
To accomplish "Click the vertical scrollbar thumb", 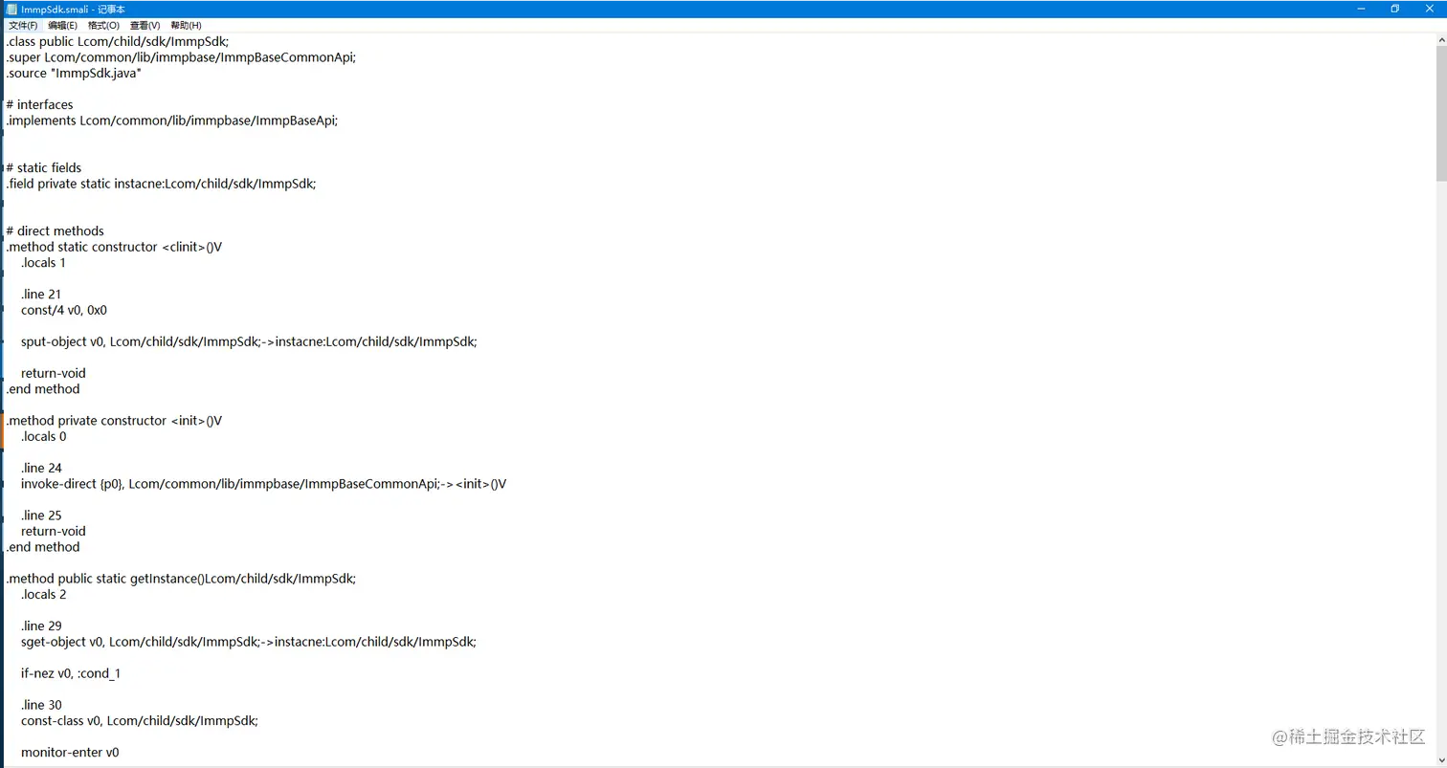I will pos(1440,113).
